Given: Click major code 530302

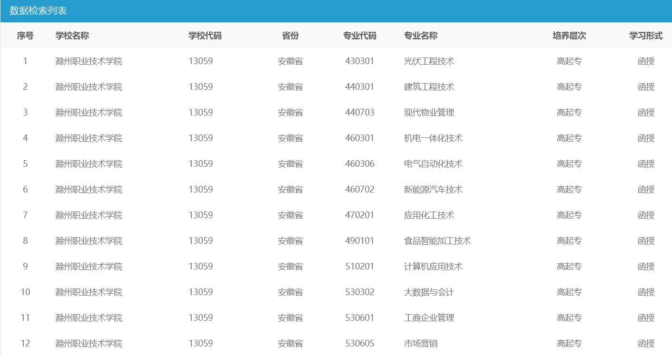Looking at the screenshot, I should [x=360, y=292].
